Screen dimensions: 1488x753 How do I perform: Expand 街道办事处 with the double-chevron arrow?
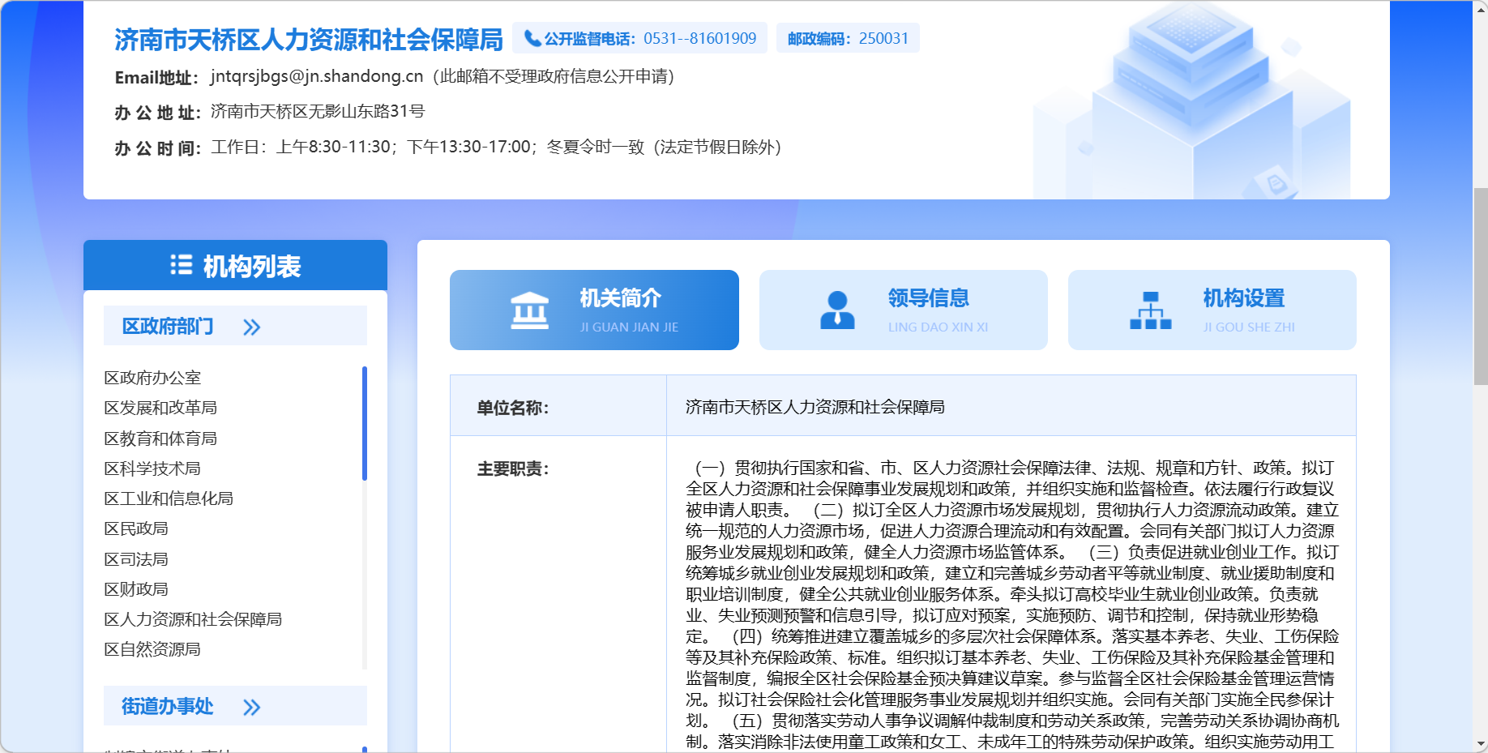tap(252, 707)
